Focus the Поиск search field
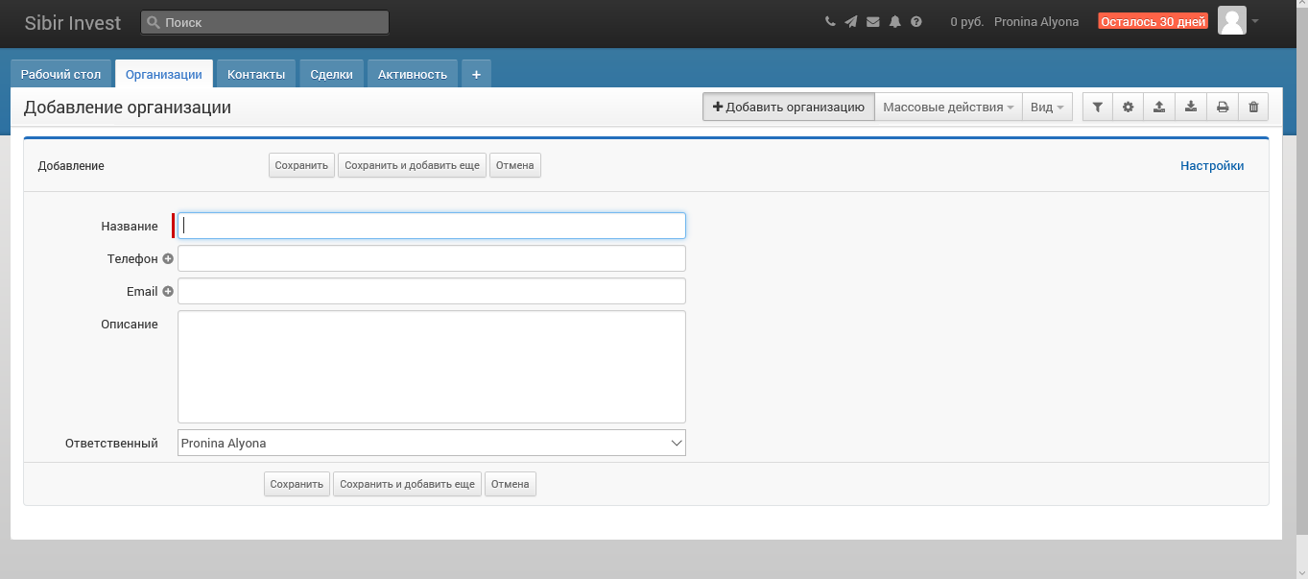 click(x=265, y=22)
